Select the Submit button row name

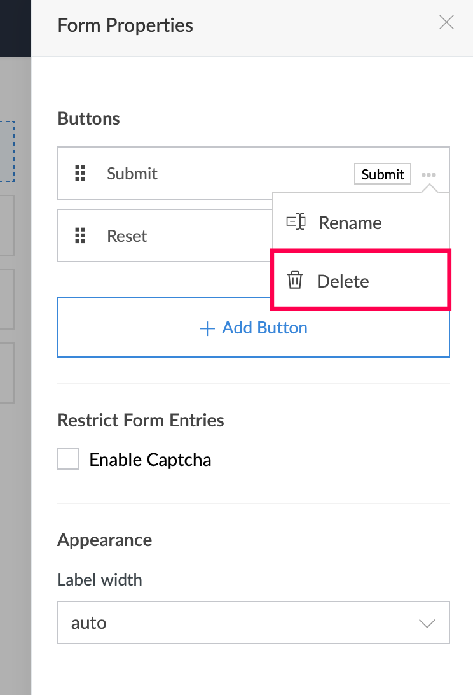point(132,174)
